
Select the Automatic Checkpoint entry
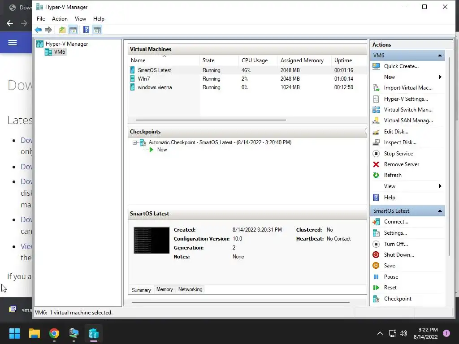pyautogui.click(x=220, y=142)
